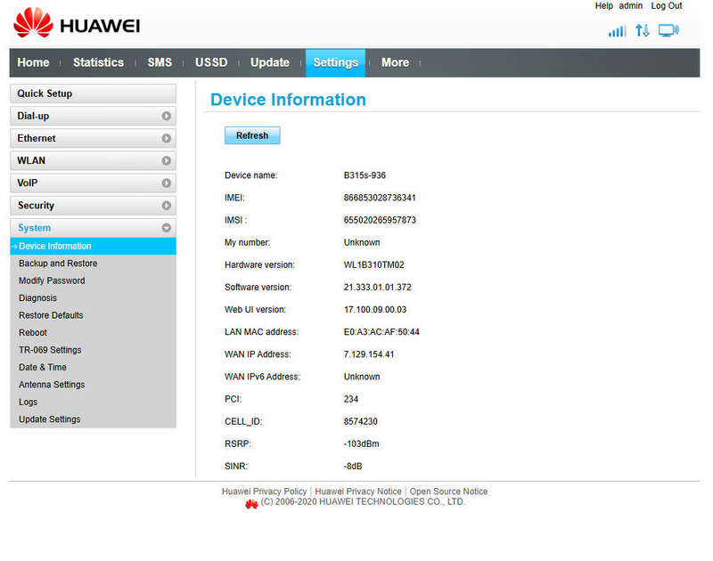Open the Open Source Notice link
Screen dimensions: 713x561
point(448,492)
